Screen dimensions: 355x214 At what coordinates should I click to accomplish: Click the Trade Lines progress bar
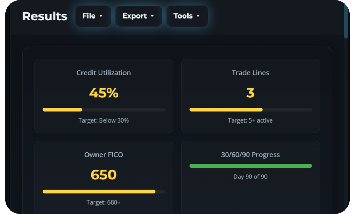tap(250, 110)
